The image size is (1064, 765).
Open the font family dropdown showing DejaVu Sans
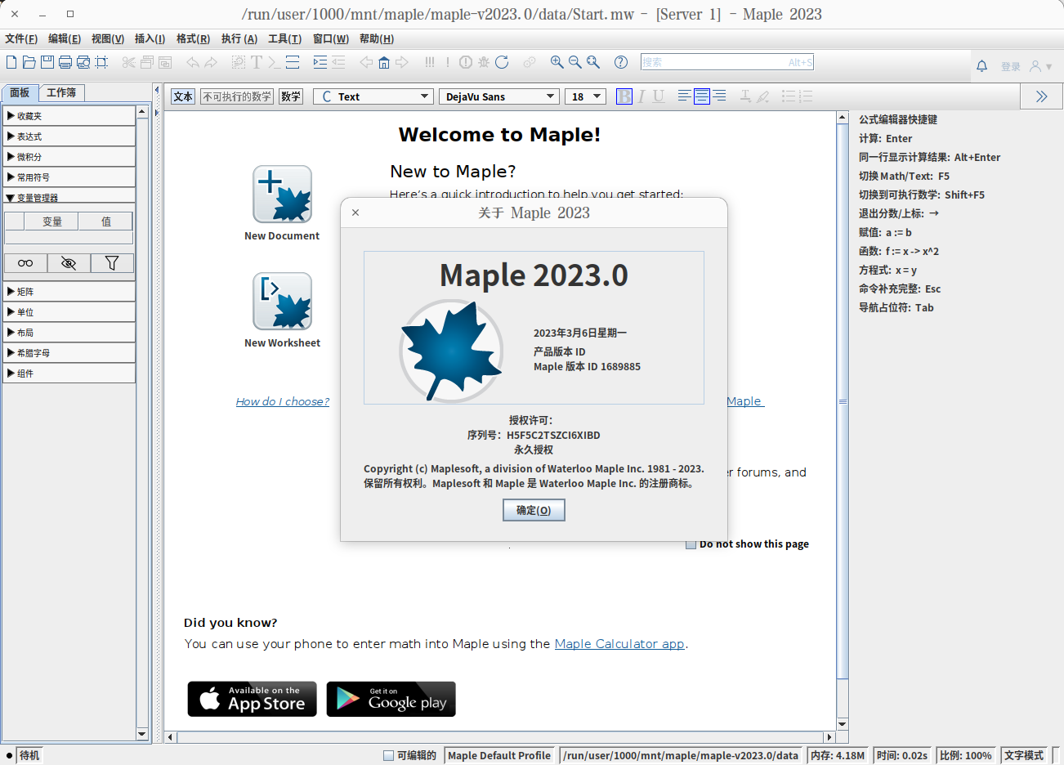[x=498, y=96]
